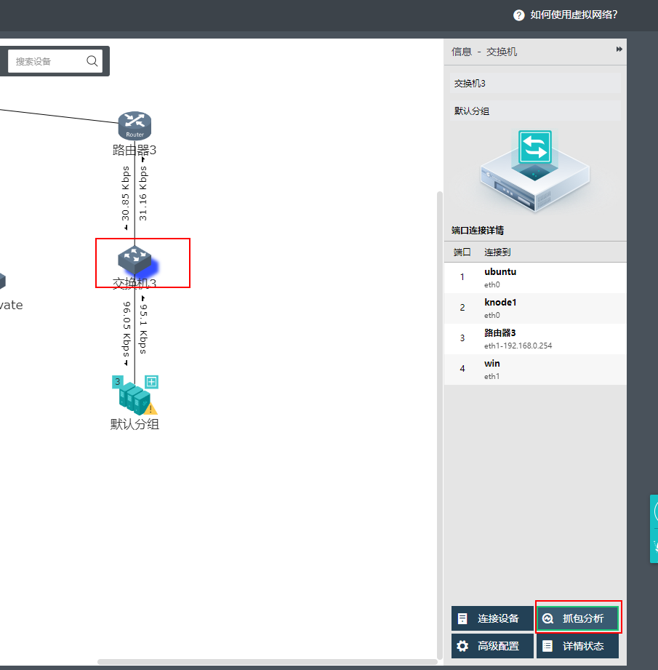Select port 3 路由器3 row
This screenshot has height=670, width=658.
click(534, 338)
